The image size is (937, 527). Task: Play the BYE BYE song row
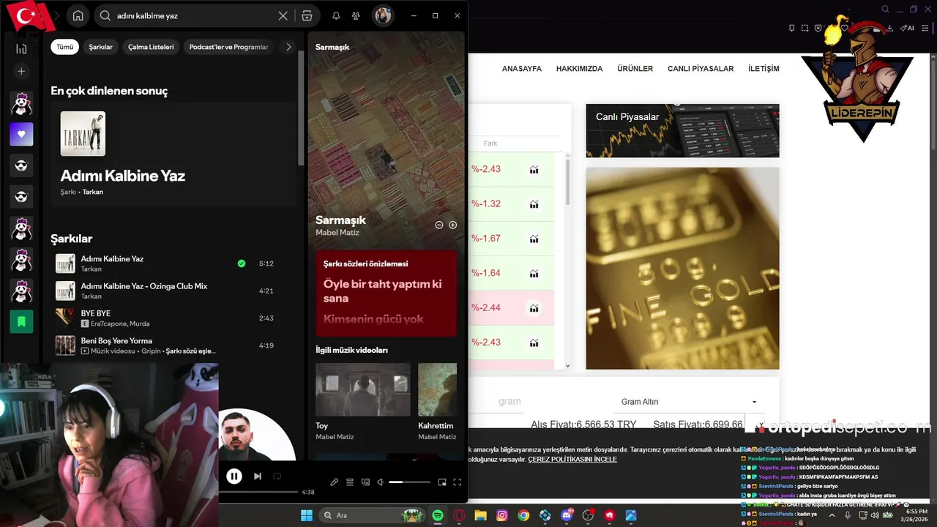coord(173,318)
